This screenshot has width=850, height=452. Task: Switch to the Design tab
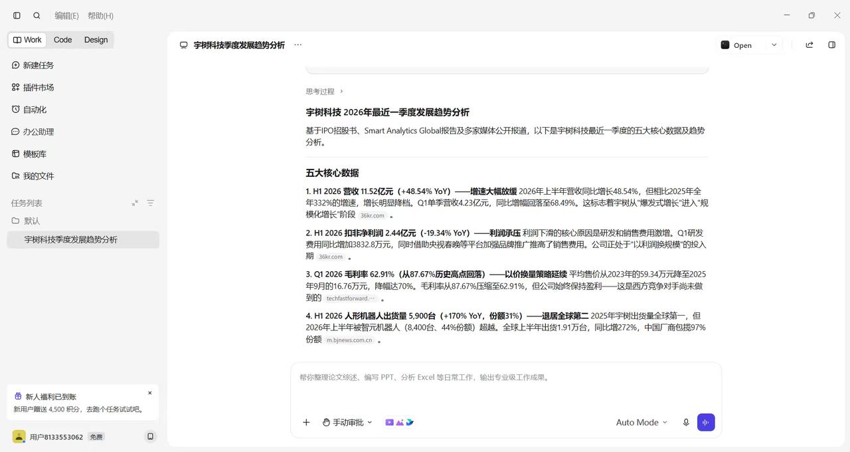tap(96, 40)
